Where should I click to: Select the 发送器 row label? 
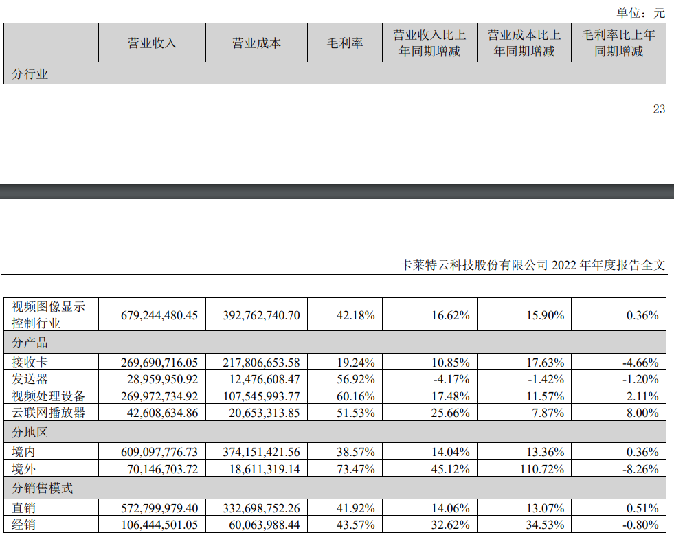coord(30,379)
